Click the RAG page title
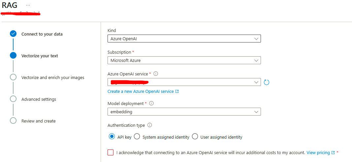Viewport: 352px width, 162px height. [x=10, y=5]
